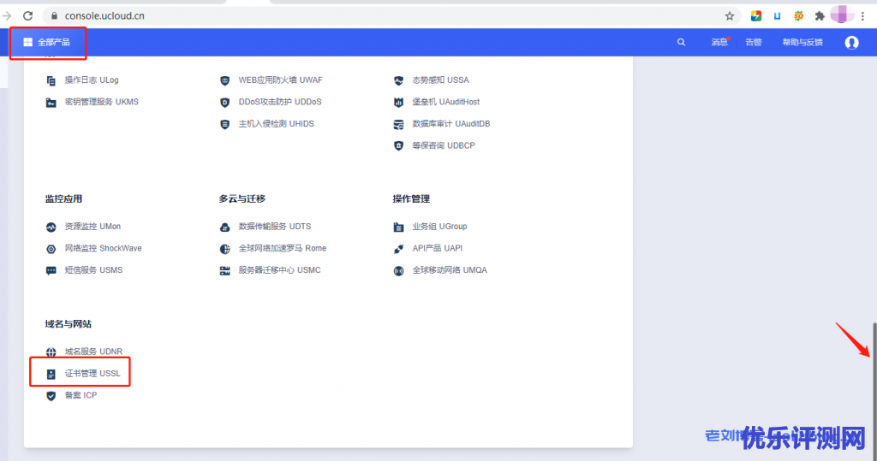This screenshot has width=877, height=461.
Task: Click the 服务器迁移中心 USMC icon
Action: (225, 270)
